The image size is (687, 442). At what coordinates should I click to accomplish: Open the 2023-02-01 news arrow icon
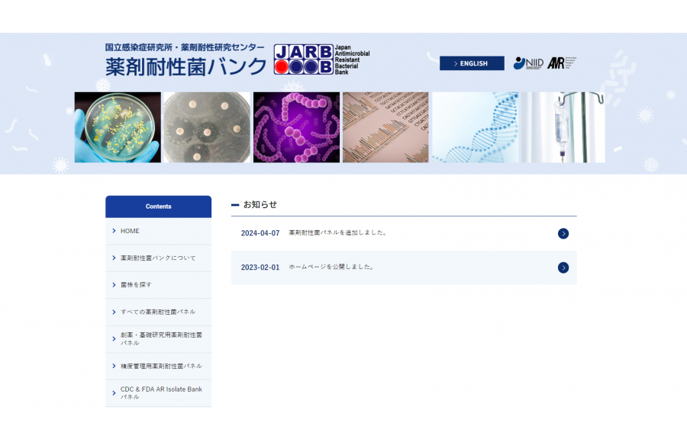(563, 267)
